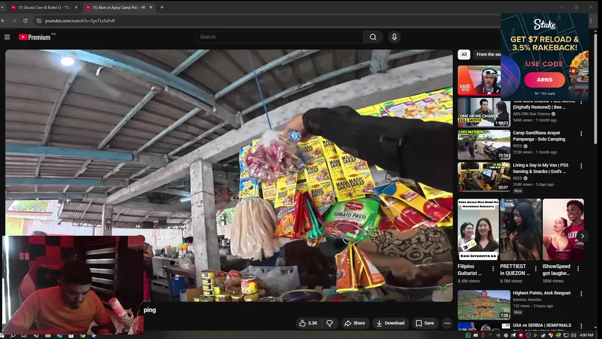Open Discord from the system tray
Screen dimensions: 602x339
click(476, 335)
